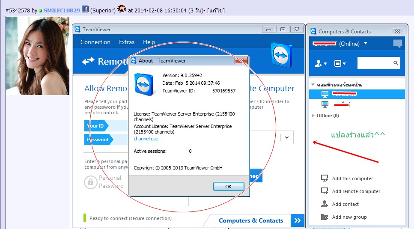Screen dimensions: 414x229
Task: Click the Facebook icon next to SMILECLUB29
Action: click(85, 9)
